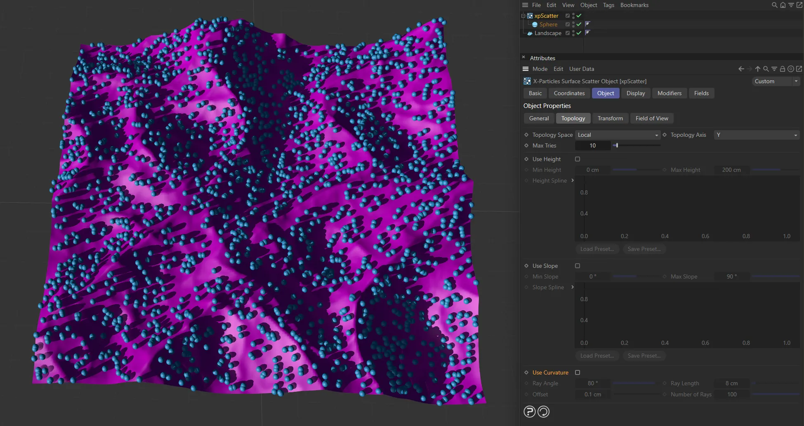Enable the Use Height checkbox
The width and height of the screenshot is (804, 426).
578,159
